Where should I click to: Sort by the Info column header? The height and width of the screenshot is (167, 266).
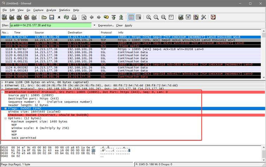click(x=189, y=32)
